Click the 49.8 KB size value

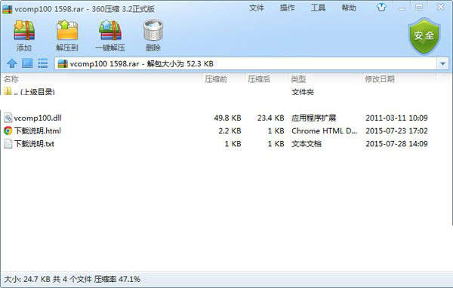tap(228, 118)
